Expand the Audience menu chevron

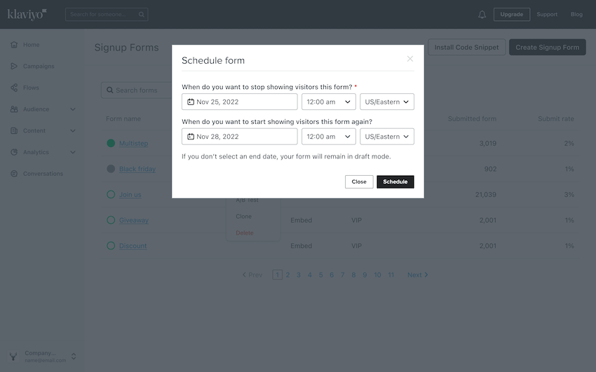[x=73, y=109]
